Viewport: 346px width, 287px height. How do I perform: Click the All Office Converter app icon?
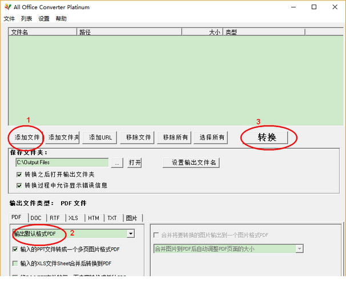pyautogui.click(x=8, y=7)
